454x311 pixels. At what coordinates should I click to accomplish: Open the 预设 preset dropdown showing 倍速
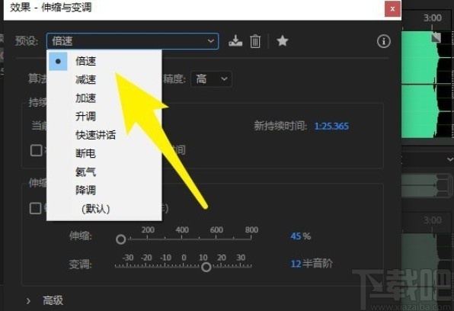pos(133,41)
